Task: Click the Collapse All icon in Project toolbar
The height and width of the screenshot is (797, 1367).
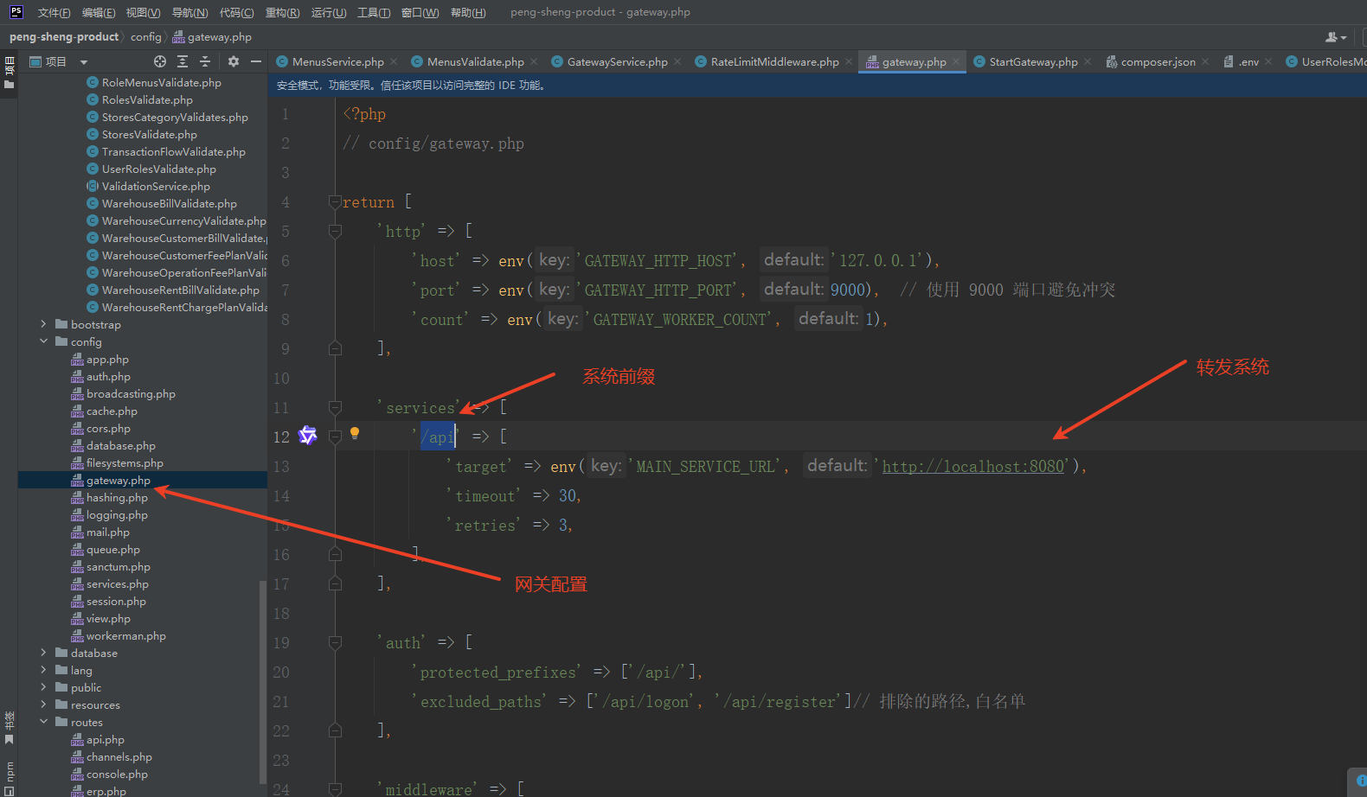Action: click(x=205, y=61)
